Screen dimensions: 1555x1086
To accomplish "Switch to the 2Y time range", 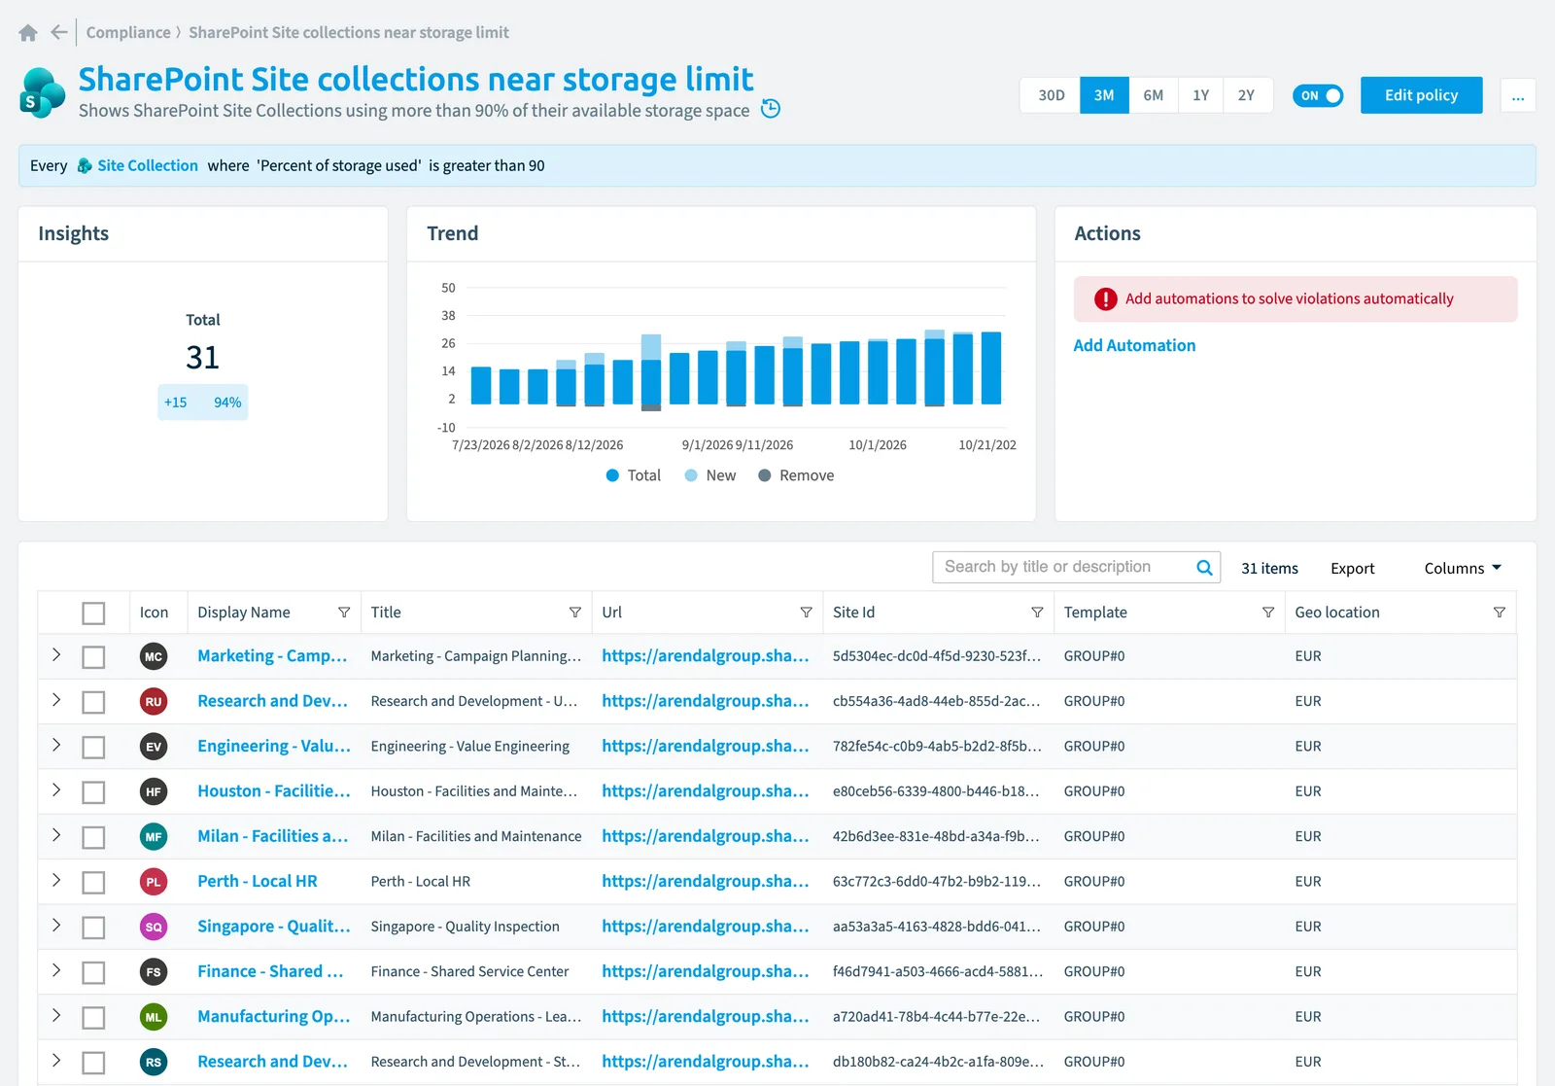I will point(1247,95).
